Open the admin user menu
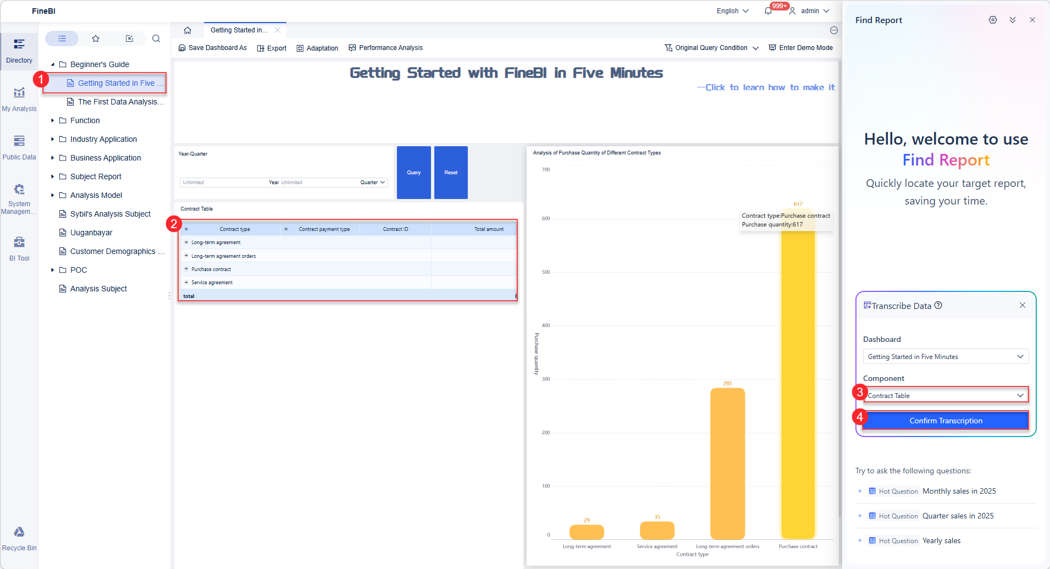The height and width of the screenshot is (569, 1050). (x=809, y=11)
